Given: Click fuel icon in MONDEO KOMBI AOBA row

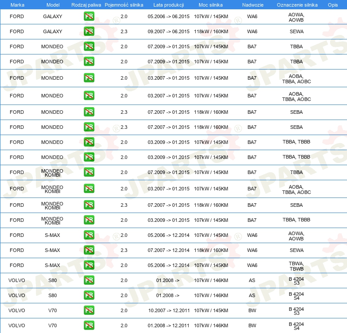Looking at the screenshot, I should (x=89, y=188).
